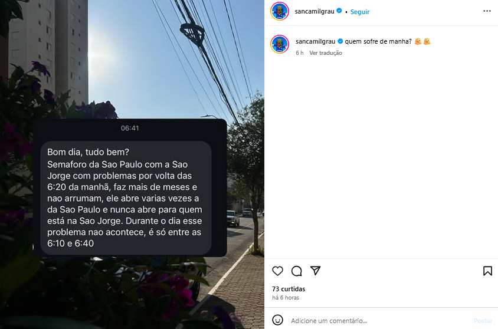The image size is (498, 329).
Task: Share post with paper plane icon
Action: point(315,270)
